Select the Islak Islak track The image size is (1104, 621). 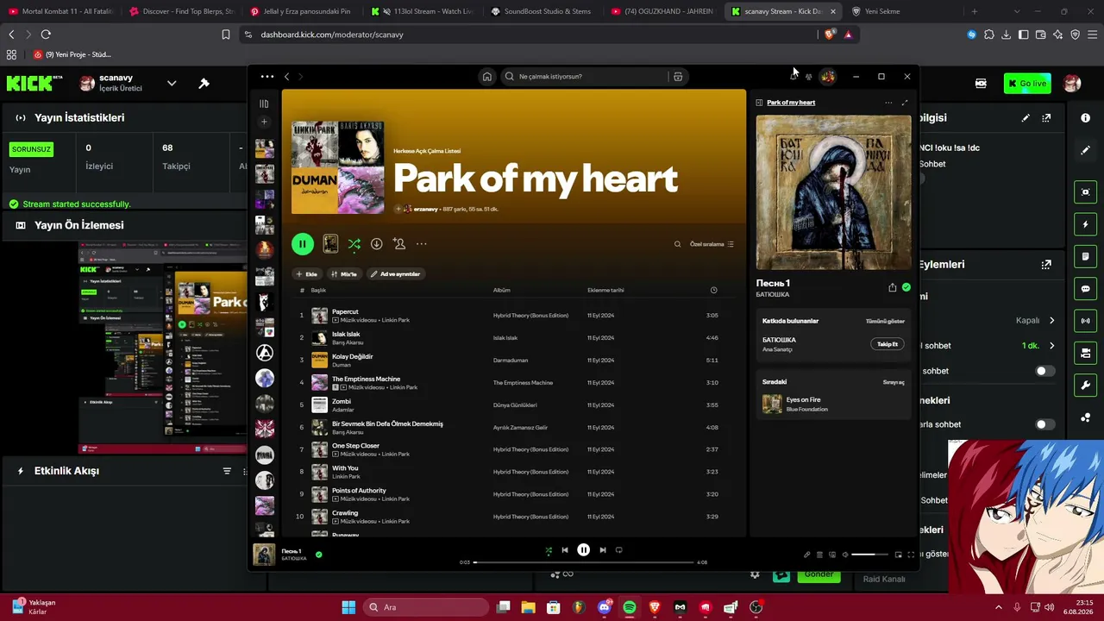[x=514, y=338]
